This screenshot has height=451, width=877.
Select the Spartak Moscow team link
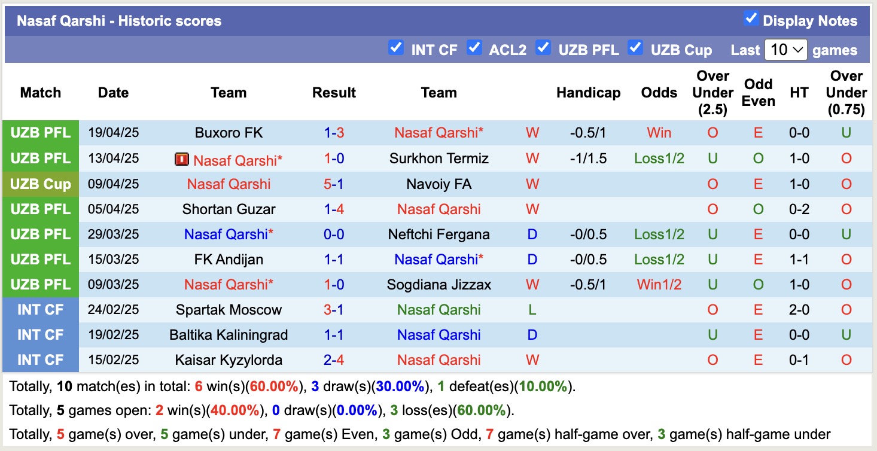click(229, 310)
